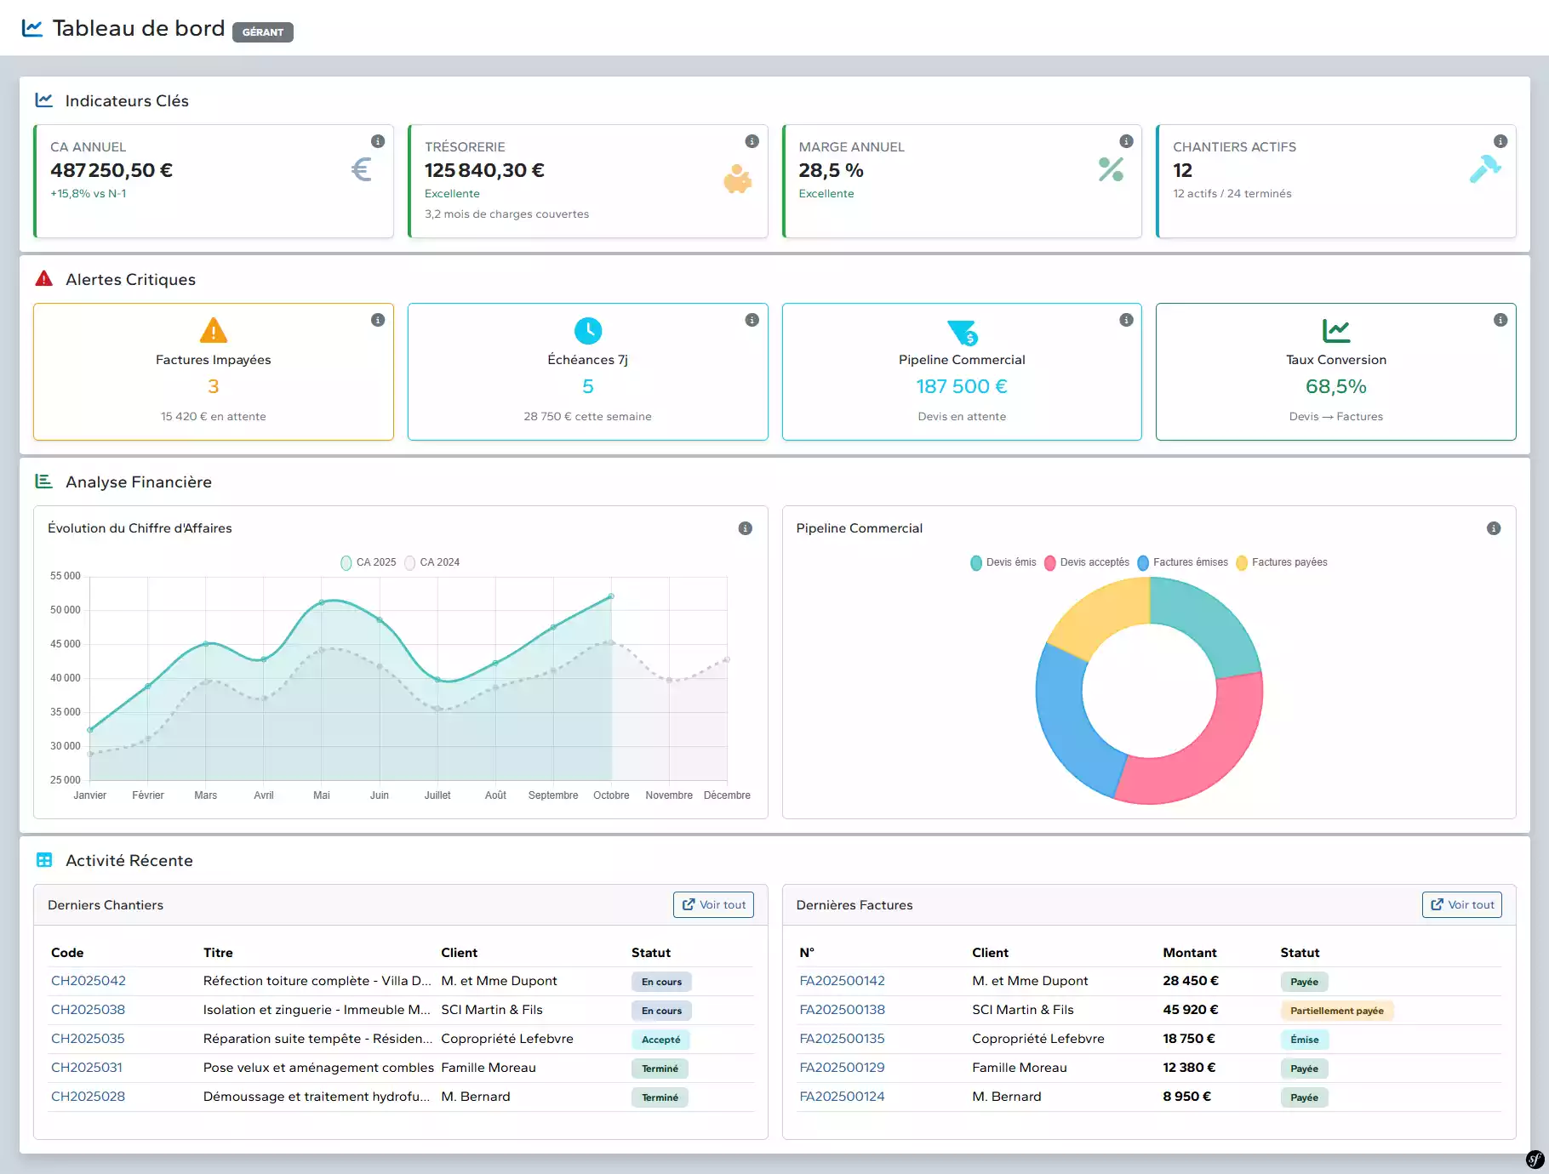The image size is (1549, 1174).
Task: Click the Échéances 7j clock icon
Action: coord(587,330)
